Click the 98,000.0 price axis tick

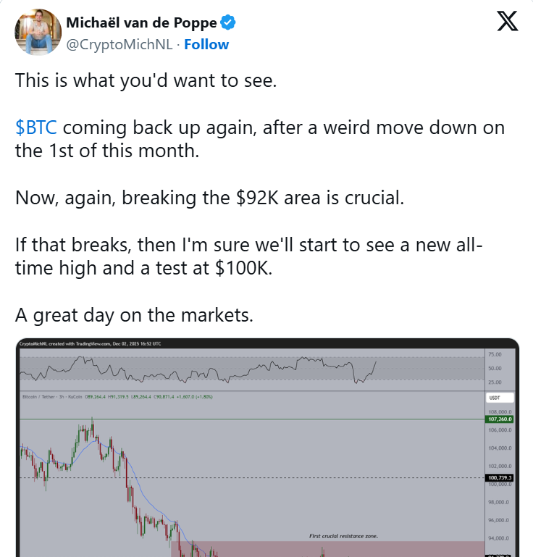(499, 503)
